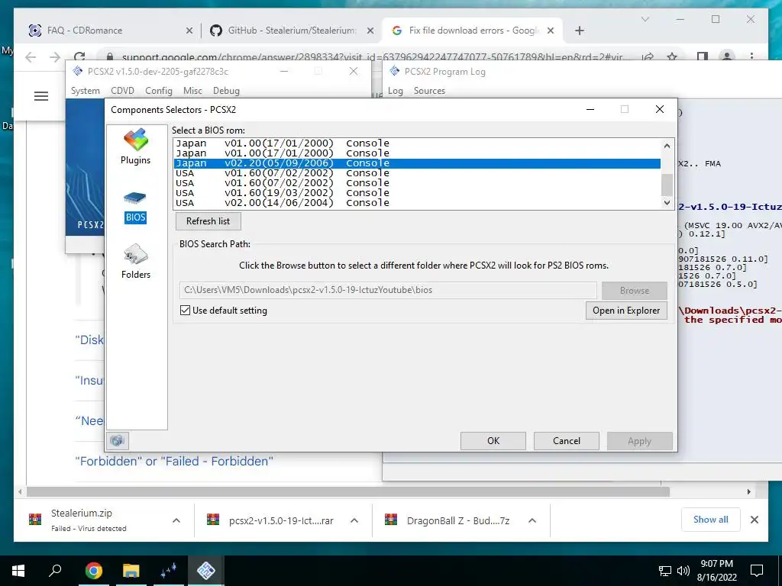Close the FAQ - CDRomance tab
Screen dimensions: 782x586
point(189,31)
